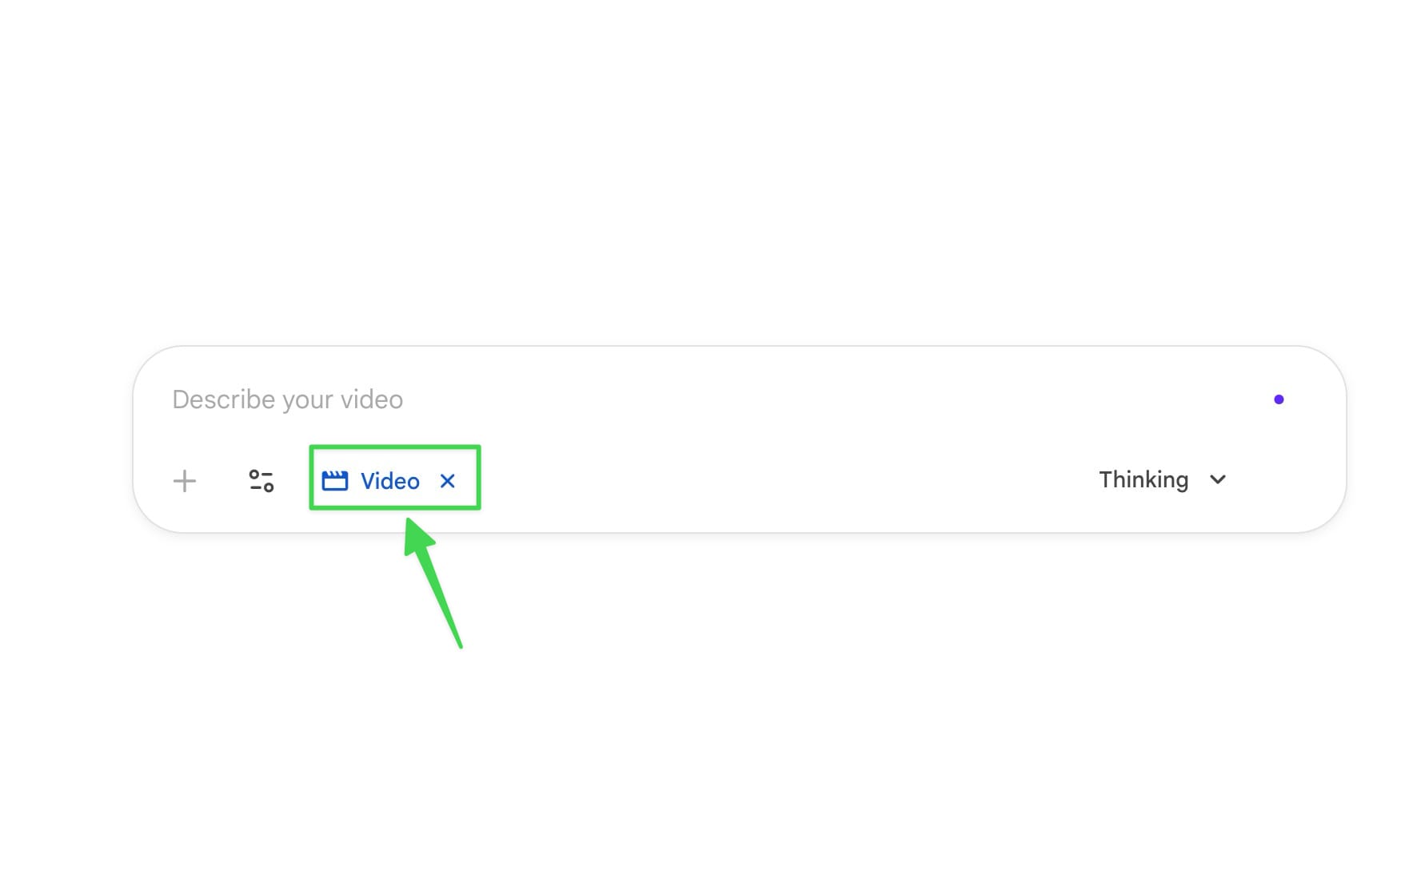Show tools menu beside the plus icon
The image size is (1425, 890).
[x=261, y=480]
